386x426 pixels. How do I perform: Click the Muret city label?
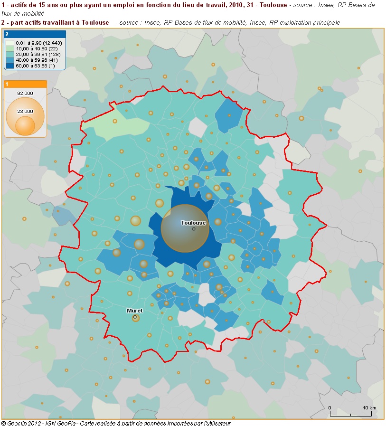point(134,311)
